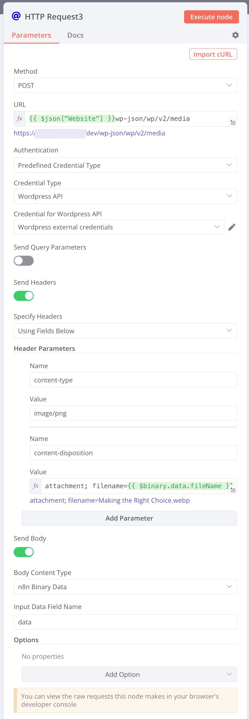Click Add Parameter under Header Parameters
Screen dimensions: 249x719
129,518
